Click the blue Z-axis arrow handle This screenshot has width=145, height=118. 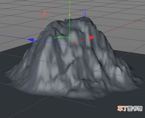coord(31,40)
